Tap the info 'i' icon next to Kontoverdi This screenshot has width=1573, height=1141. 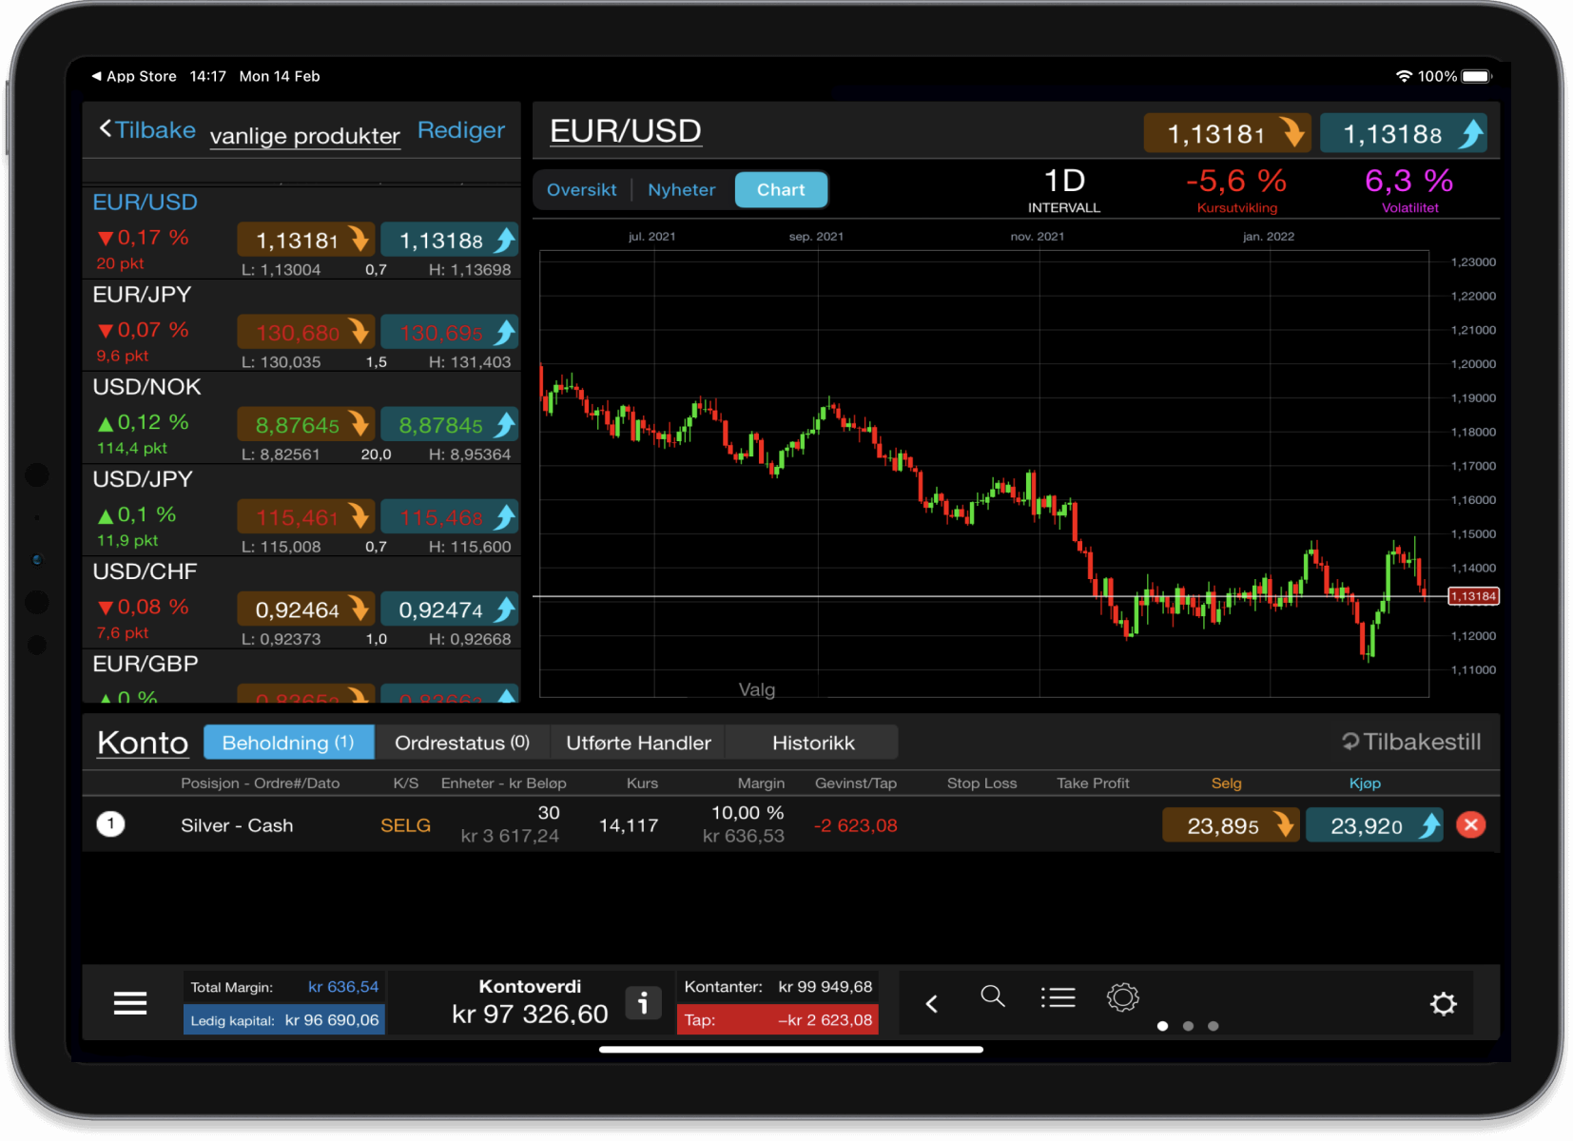[x=643, y=1002]
